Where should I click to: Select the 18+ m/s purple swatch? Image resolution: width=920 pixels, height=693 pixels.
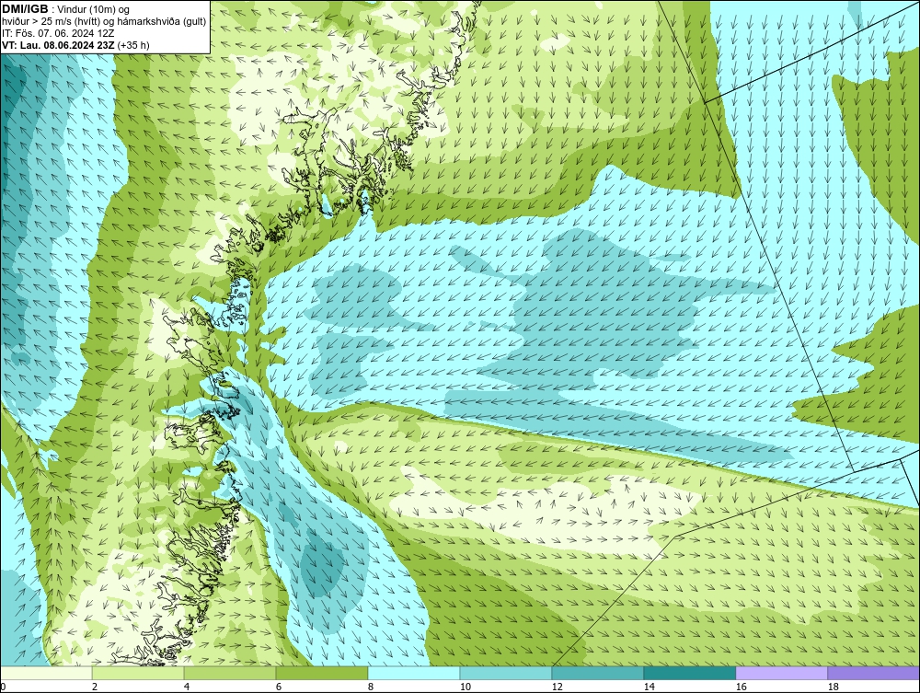[x=873, y=673]
